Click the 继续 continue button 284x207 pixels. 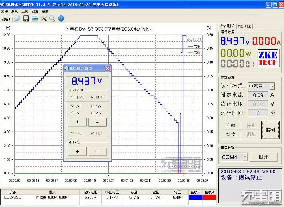click(231, 134)
